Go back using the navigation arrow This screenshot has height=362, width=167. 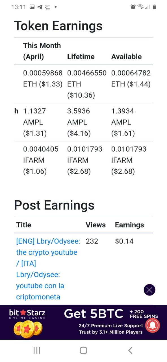tap(130, 350)
